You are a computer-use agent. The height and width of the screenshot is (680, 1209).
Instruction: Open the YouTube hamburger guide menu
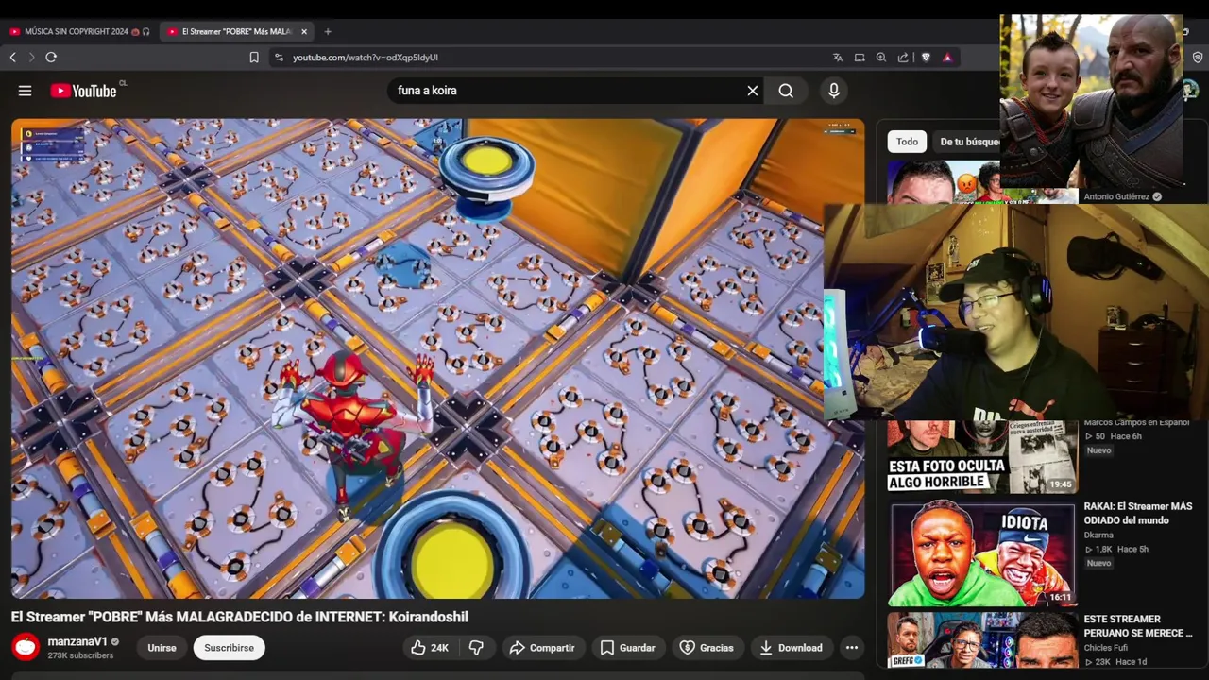point(26,91)
